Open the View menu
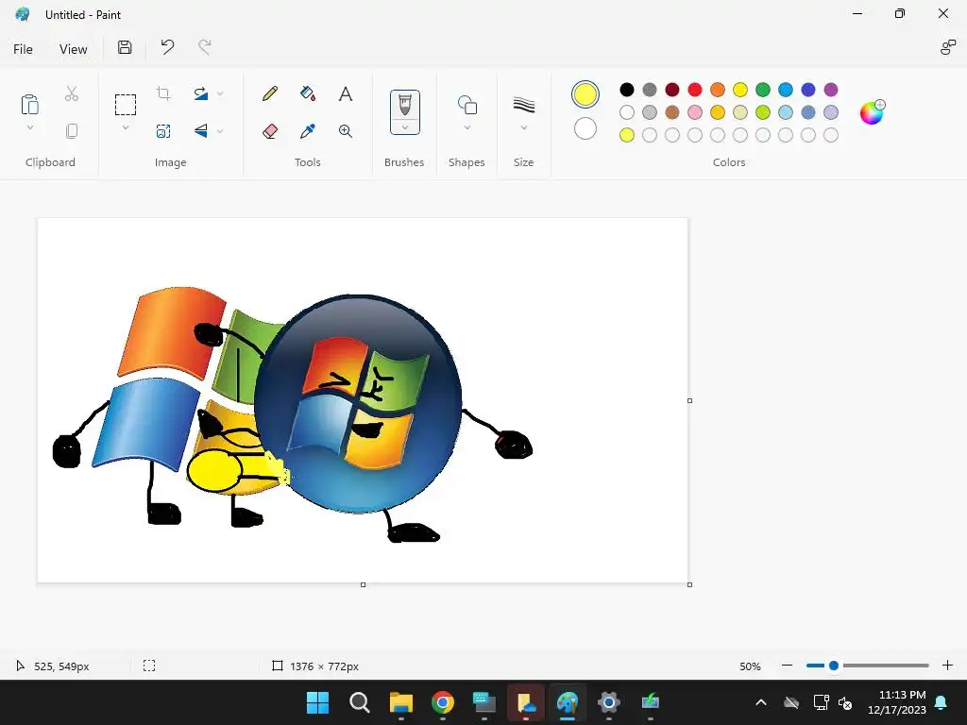This screenshot has height=725, width=967. tap(73, 49)
